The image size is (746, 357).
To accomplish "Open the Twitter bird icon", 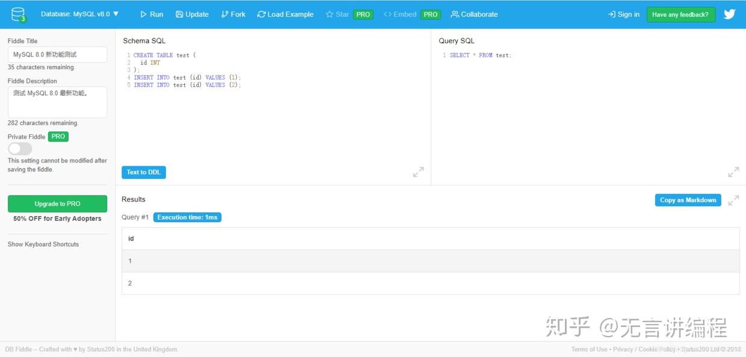I will click(729, 14).
